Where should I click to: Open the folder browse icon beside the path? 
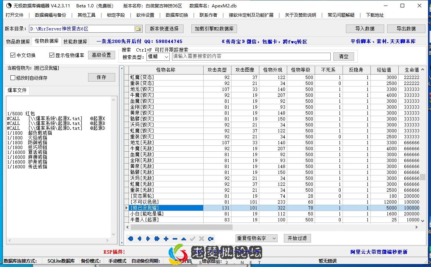click(137, 28)
